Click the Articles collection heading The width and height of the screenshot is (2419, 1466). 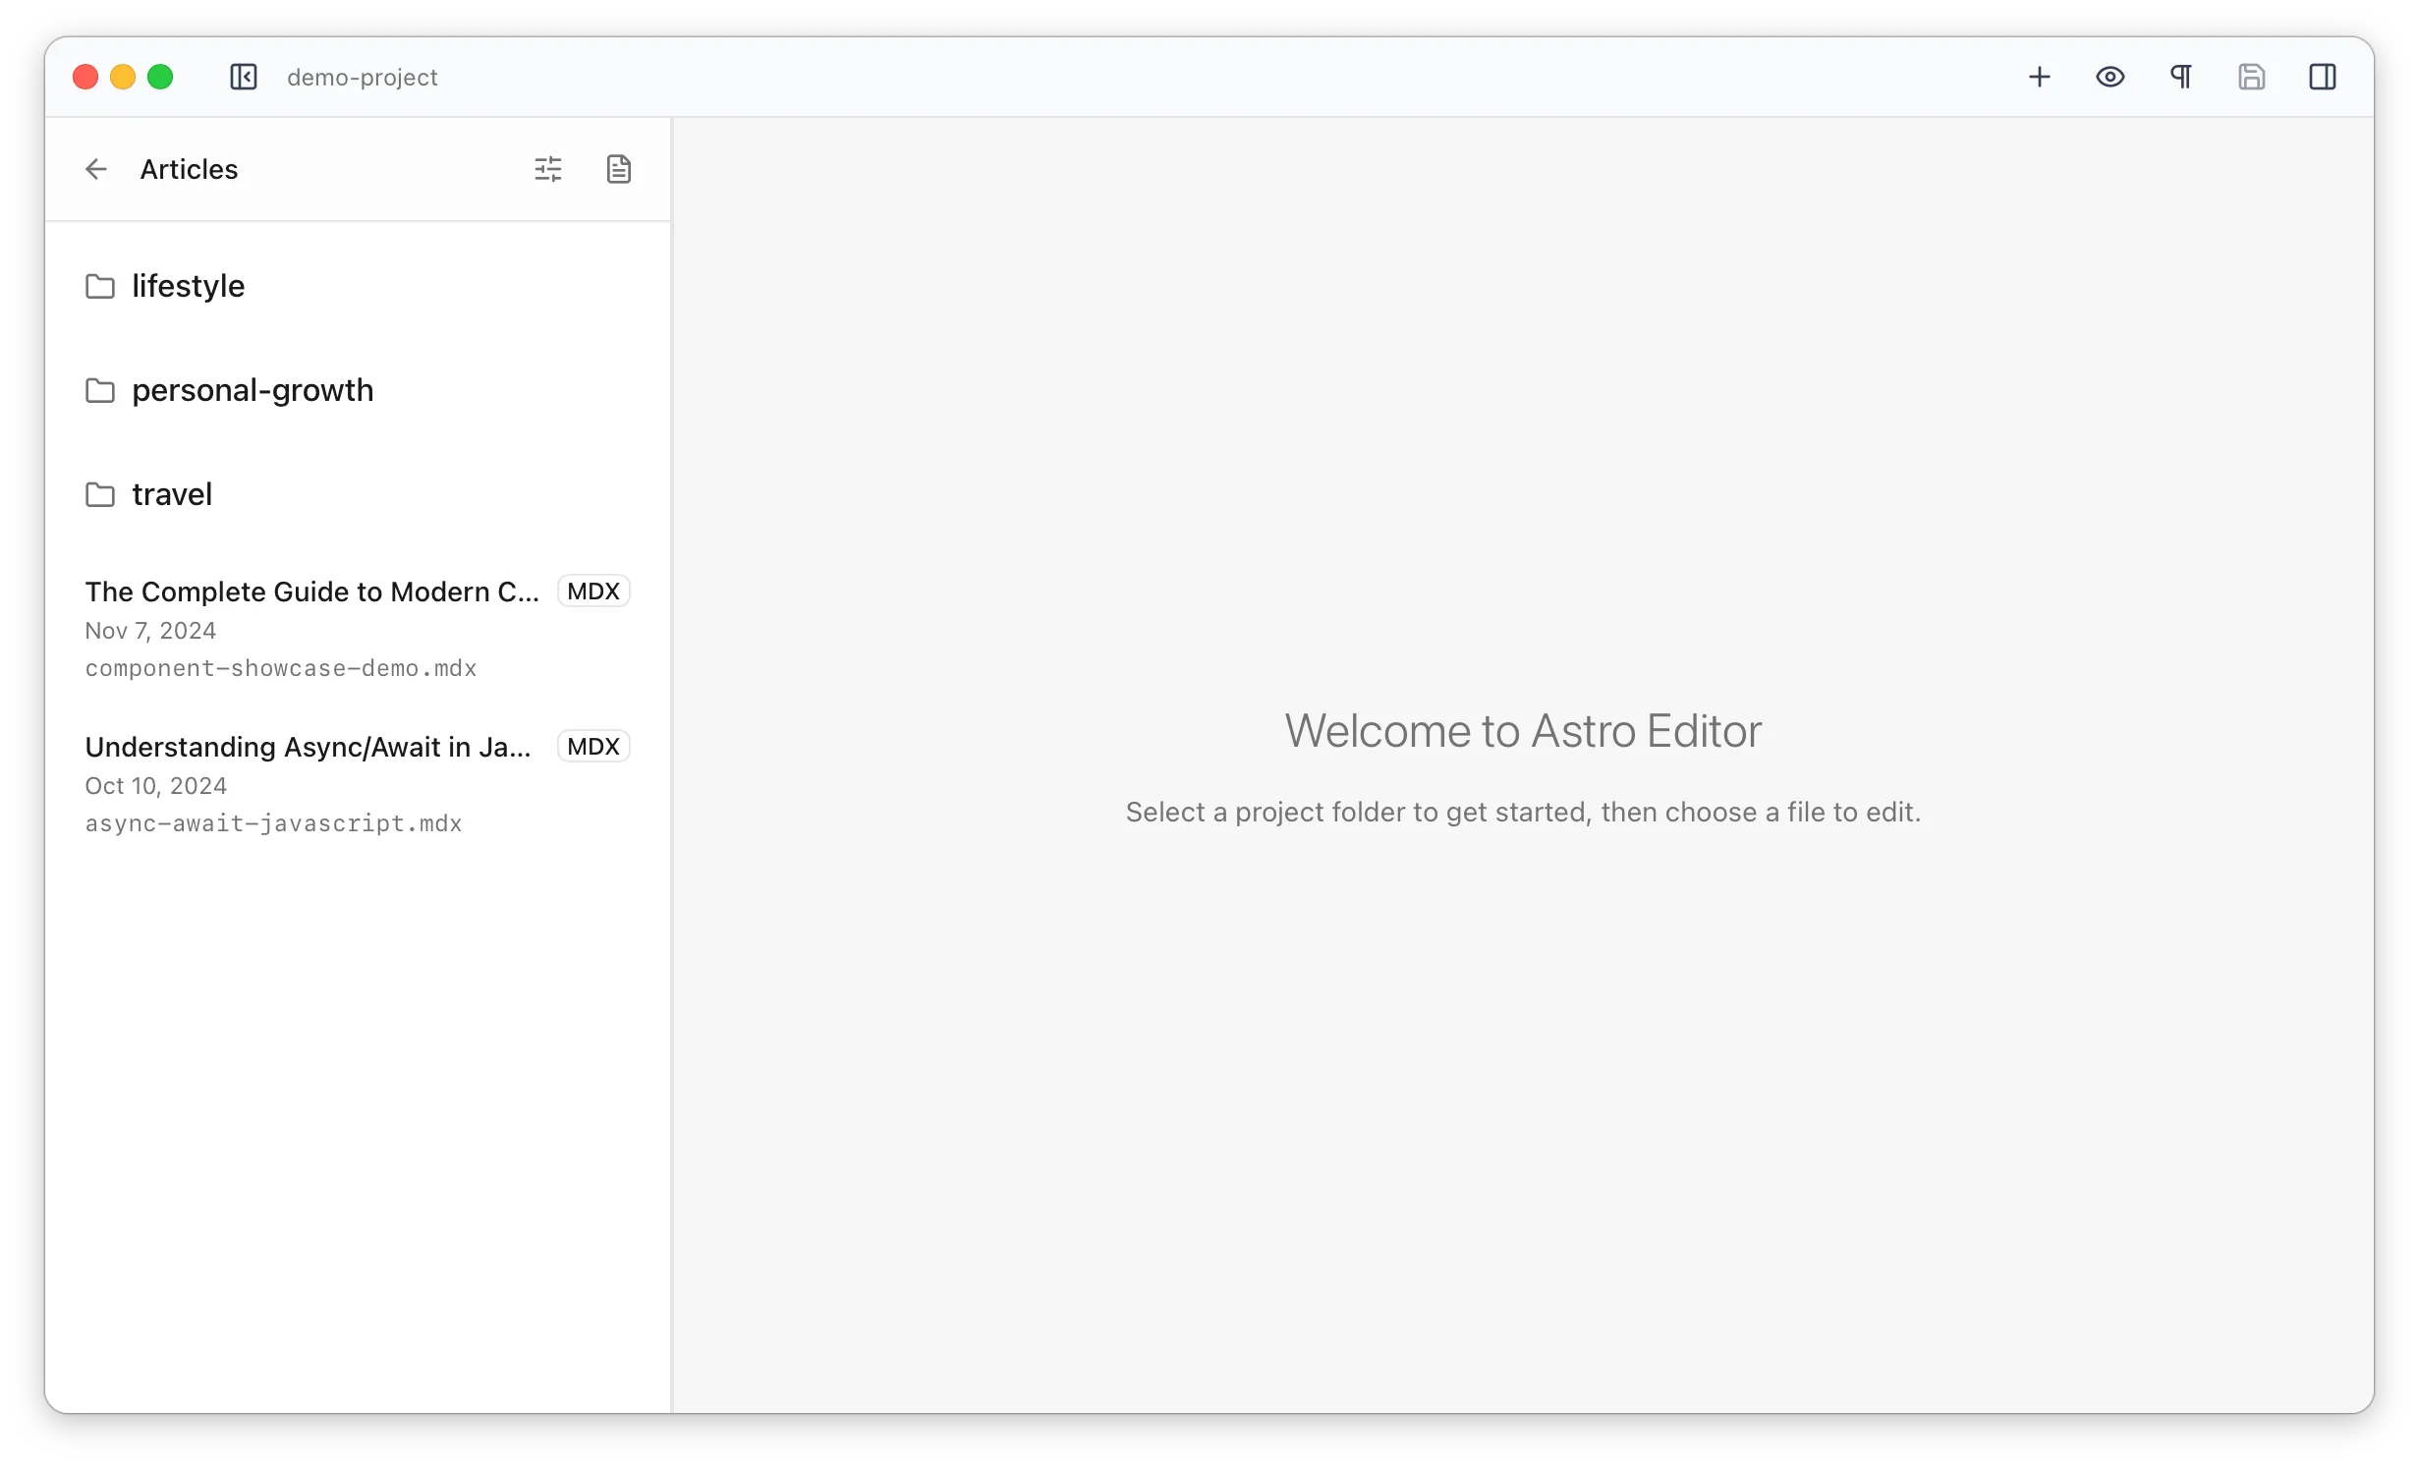[189, 169]
